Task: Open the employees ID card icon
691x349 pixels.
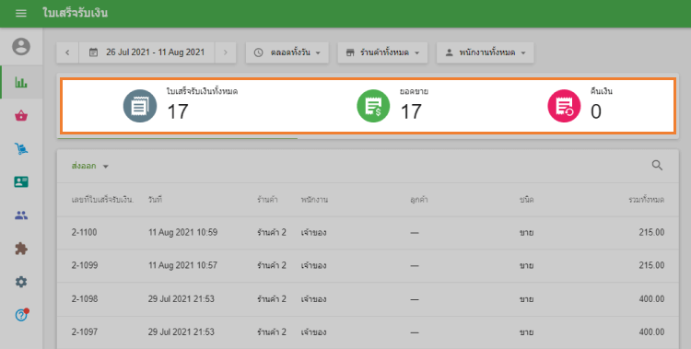Action: click(20, 182)
